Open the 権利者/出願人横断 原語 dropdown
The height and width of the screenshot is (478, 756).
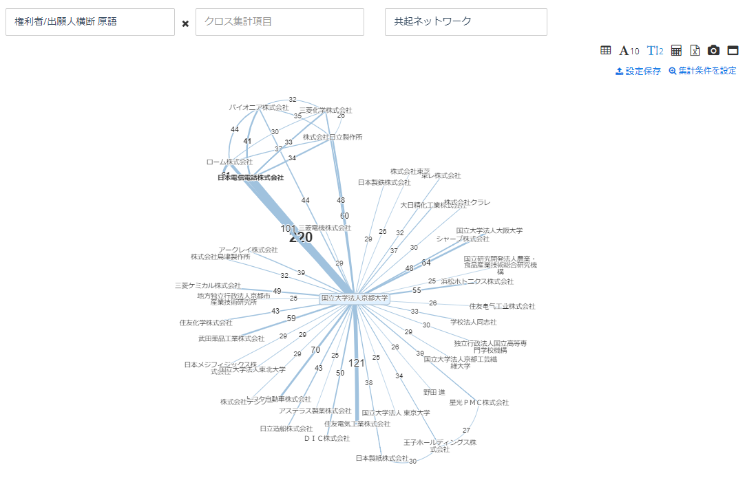coord(90,22)
